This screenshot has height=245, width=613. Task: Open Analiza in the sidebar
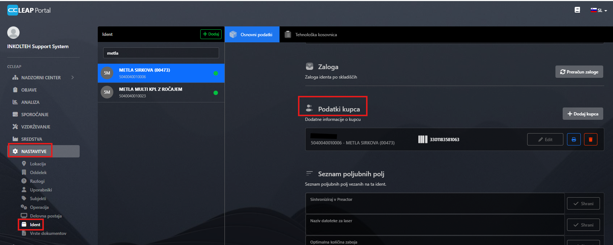tap(30, 102)
